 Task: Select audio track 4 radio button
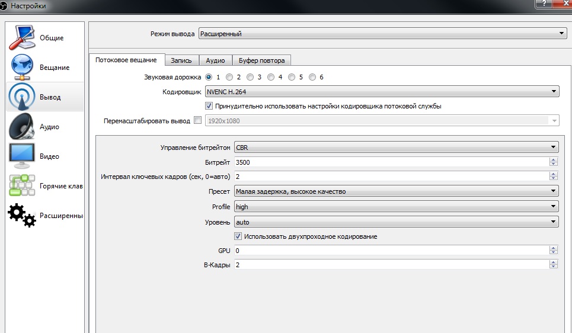(271, 77)
